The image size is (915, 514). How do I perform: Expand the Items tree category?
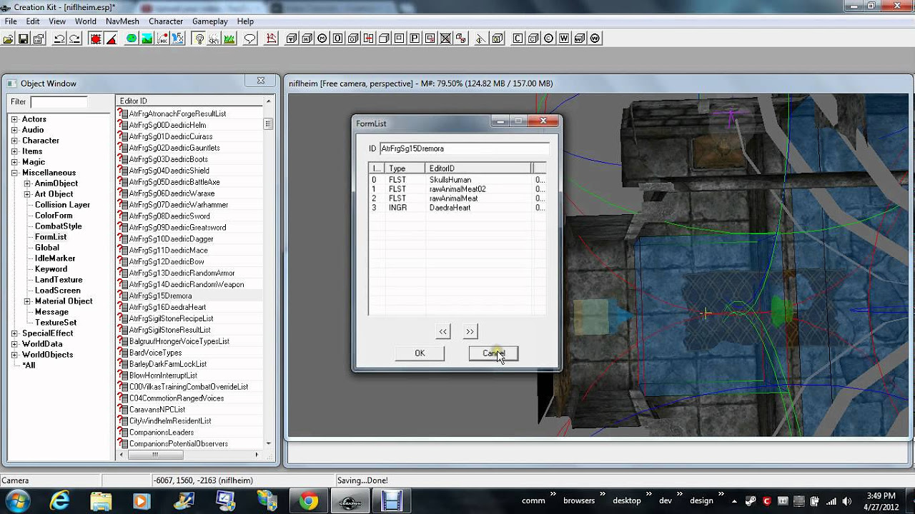click(x=14, y=151)
